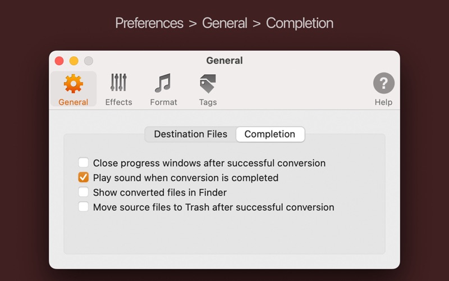The image size is (449, 281).
Task: Enable closing progress windows after successful conversion
Action: click(84, 163)
